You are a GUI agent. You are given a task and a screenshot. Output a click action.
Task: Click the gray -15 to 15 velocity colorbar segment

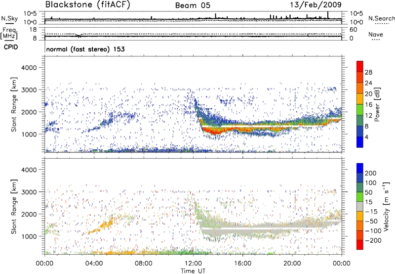[360, 206]
